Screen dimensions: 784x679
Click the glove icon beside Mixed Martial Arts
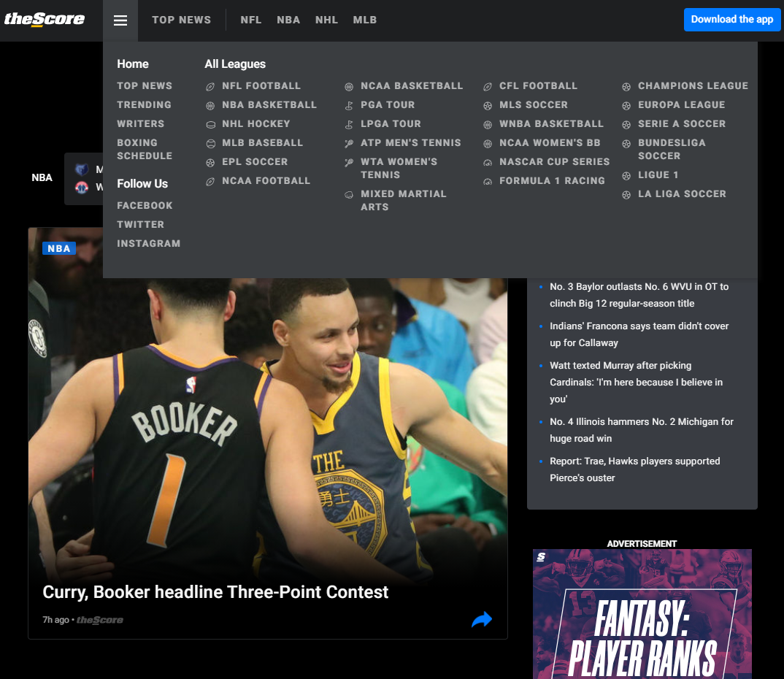point(349,195)
